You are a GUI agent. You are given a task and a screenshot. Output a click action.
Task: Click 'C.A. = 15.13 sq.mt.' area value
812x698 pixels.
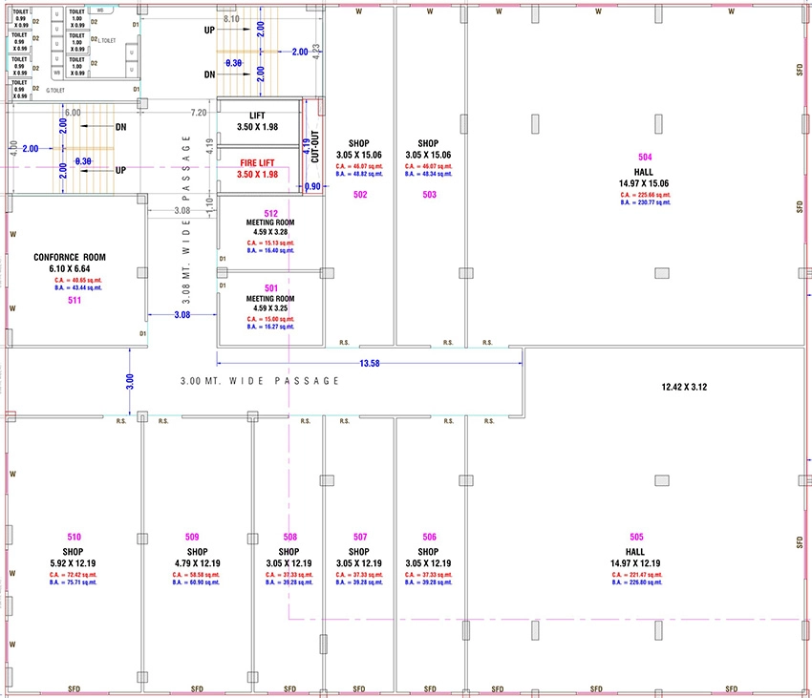pyautogui.click(x=270, y=243)
